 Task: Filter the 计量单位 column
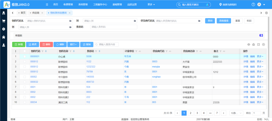pos(136,51)
